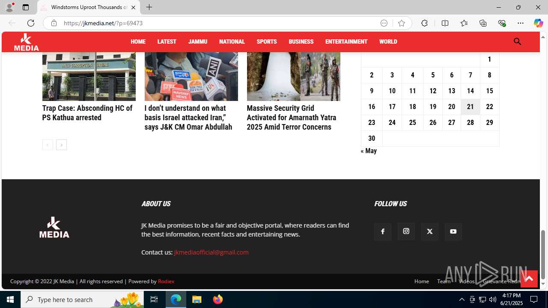This screenshot has height=308, width=548.
Task: Show hidden system tray icons
Action: point(462,299)
